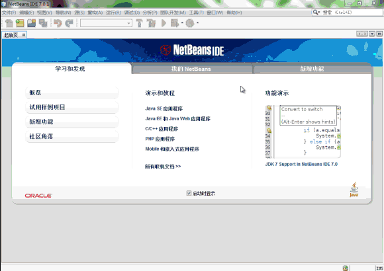Open the 视图(V) menu
This screenshot has width=384, height=271.
coord(44,13)
